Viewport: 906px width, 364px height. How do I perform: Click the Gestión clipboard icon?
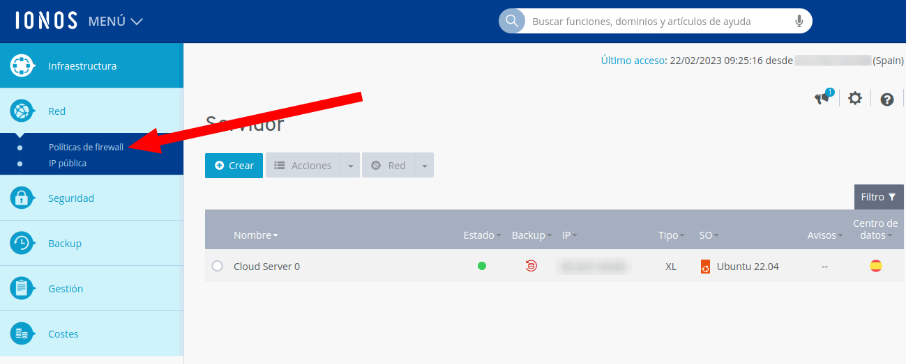[x=22, y=289]
